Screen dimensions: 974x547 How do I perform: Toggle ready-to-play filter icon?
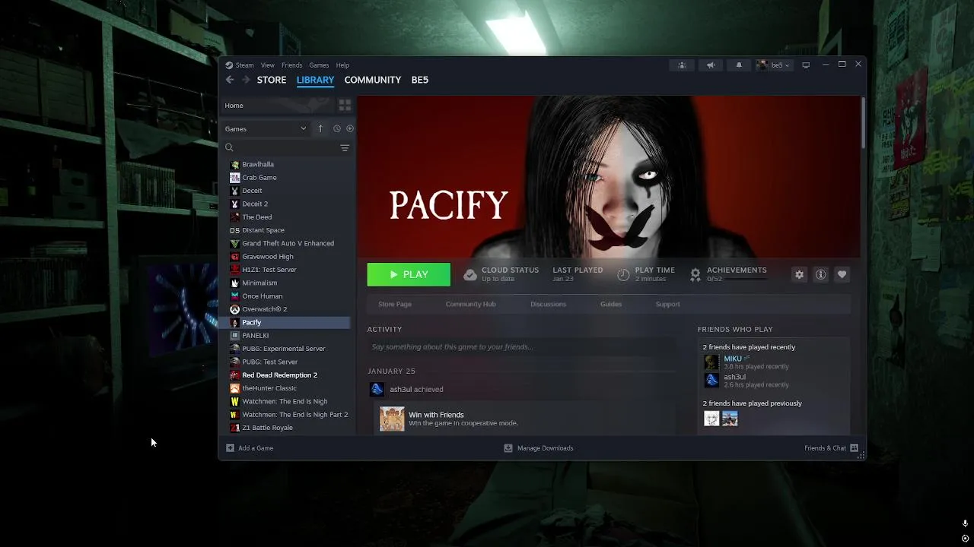(x=350, y=128)
